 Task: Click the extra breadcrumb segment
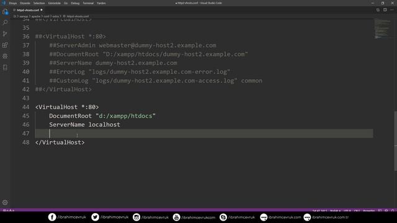pyautogui.click(x=56, y=16)
